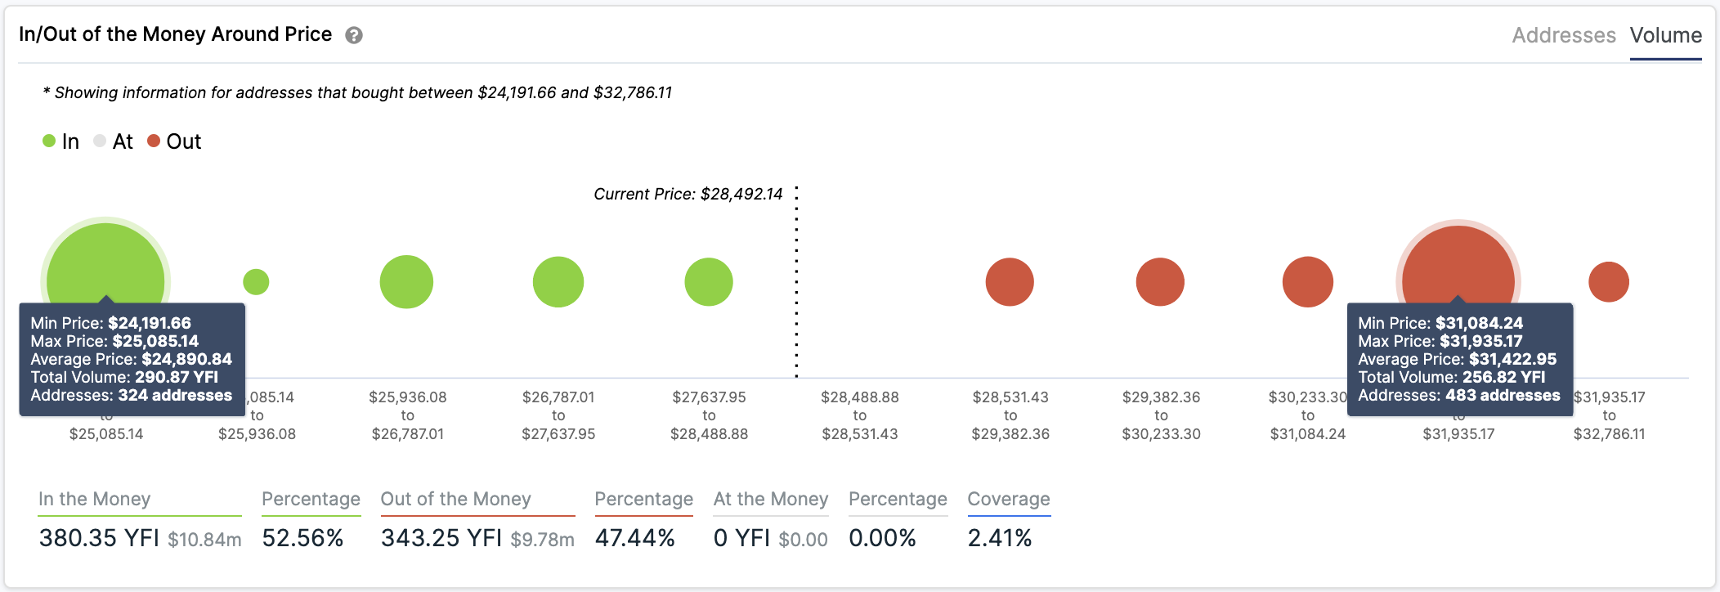Open the help question mark icon
The height and width of the screenshot is (592, 1720).
point(354,35)
